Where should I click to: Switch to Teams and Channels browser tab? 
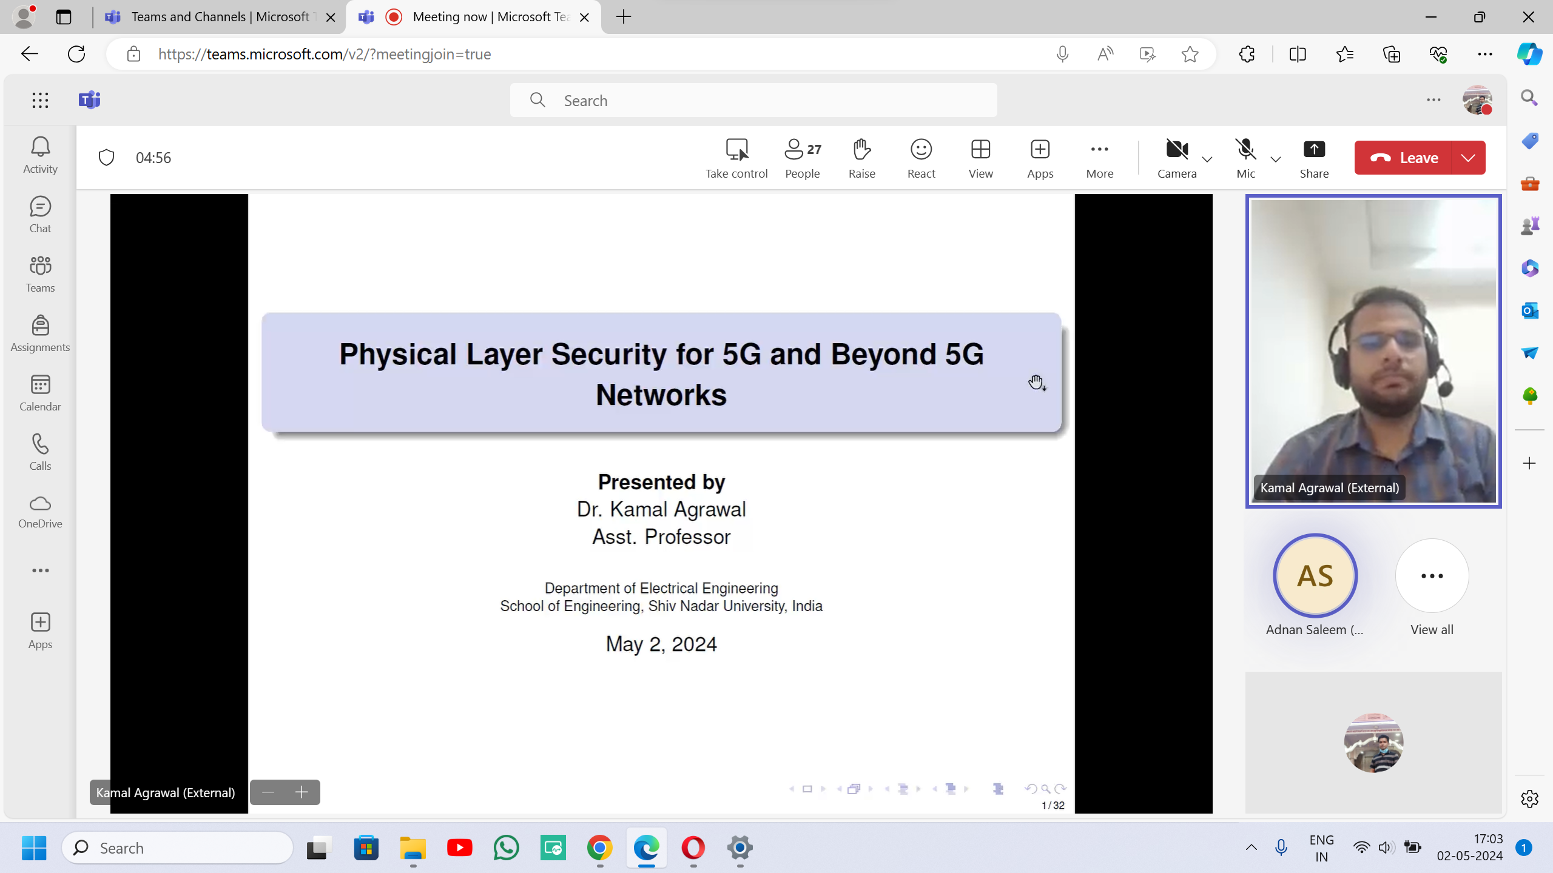pyautogui.click(x=218, y=17)
